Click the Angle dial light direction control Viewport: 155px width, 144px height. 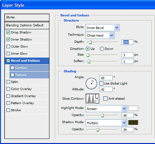point(91,84)
